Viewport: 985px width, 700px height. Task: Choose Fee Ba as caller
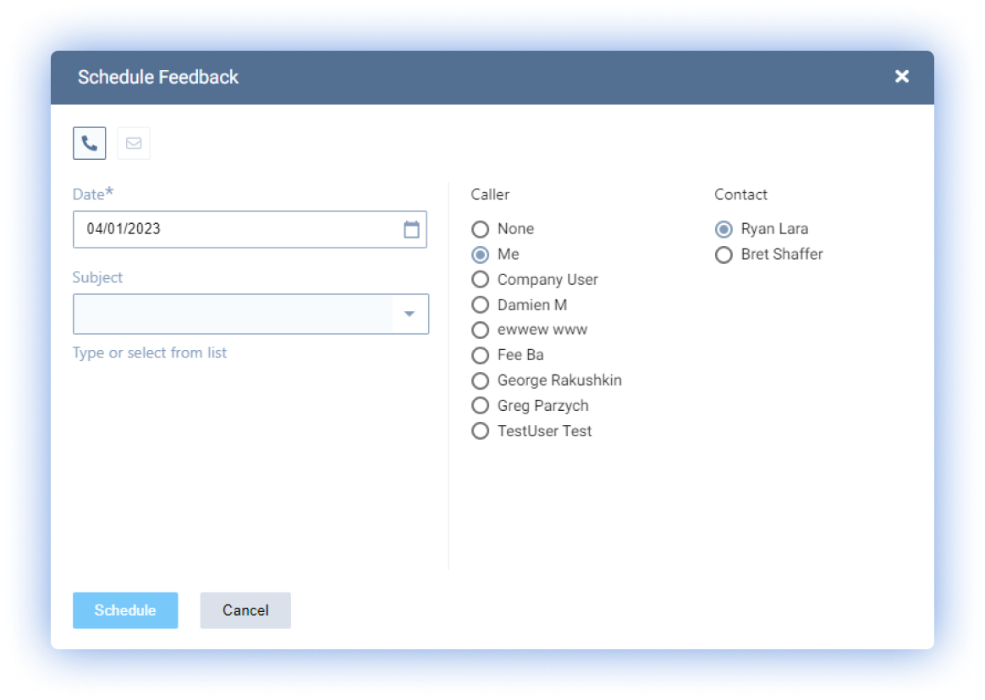pos(480,355)
